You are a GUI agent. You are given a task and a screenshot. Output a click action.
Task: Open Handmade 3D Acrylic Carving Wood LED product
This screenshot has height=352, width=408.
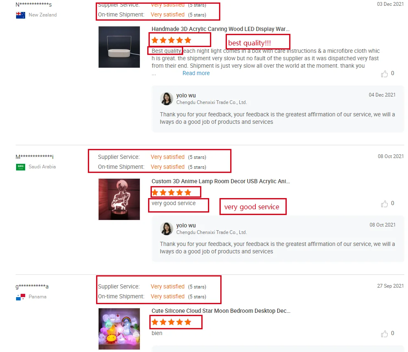220,29
